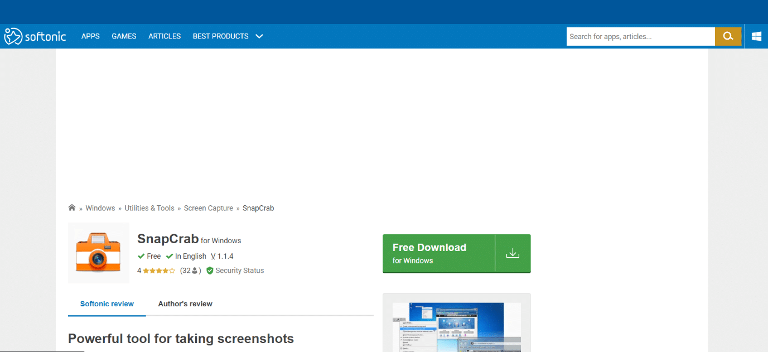Viewport: 768px width, 352px height.
Task: Open the Windows platform icon in header
Action: click(757, 36)
